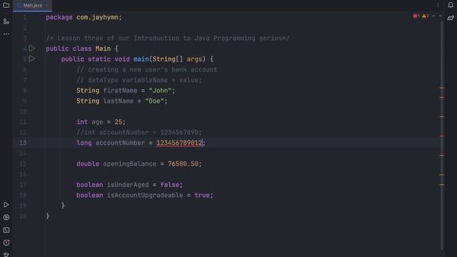Click line number 11 in gutter
Viewport: 457px width, 257px height.
click(23, 122)
